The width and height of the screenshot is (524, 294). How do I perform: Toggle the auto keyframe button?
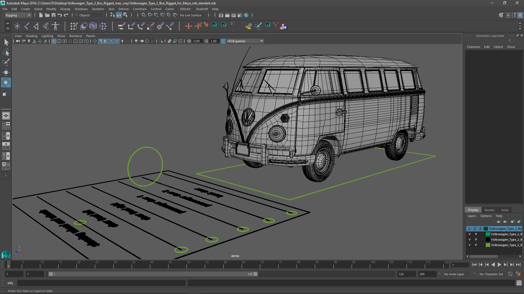[x=510, y=274]
